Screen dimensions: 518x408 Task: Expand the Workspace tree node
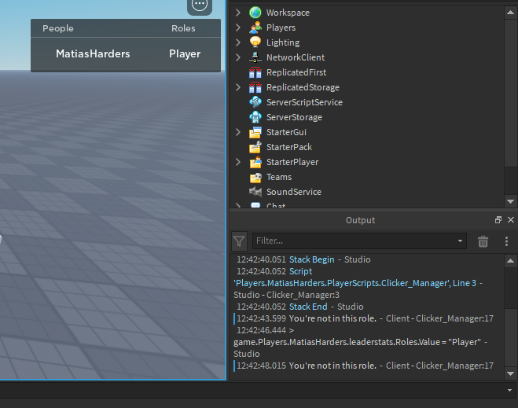click(238, 13)
